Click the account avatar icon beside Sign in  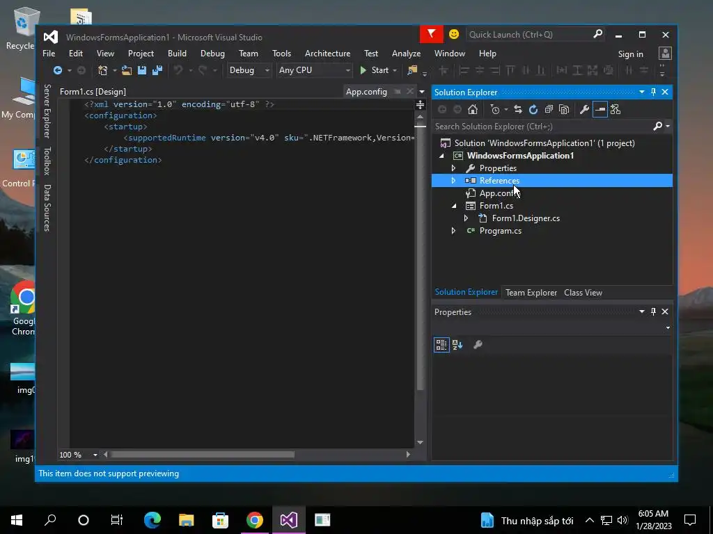coord(665,54)
